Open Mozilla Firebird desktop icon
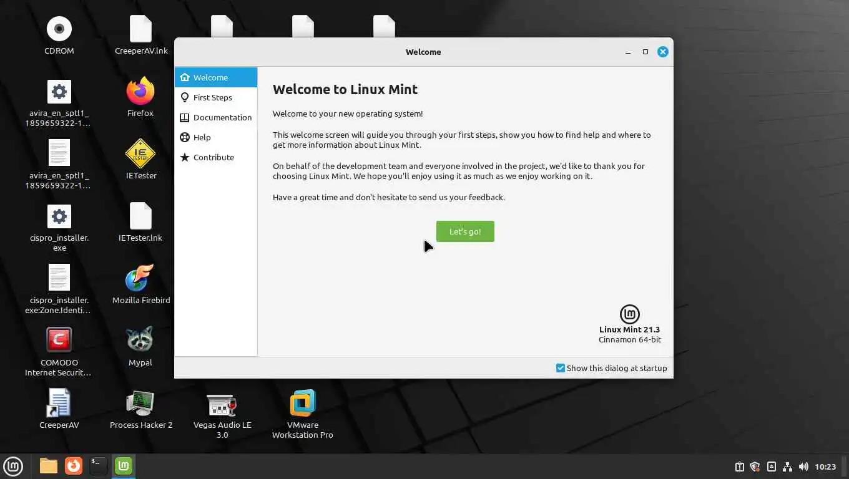Viewport: 849px width, 479px height. (140, 278)
